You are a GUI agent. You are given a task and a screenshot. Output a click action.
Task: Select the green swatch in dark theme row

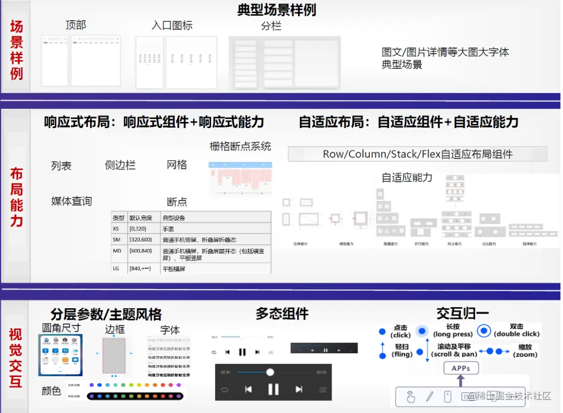pos(123,396)
